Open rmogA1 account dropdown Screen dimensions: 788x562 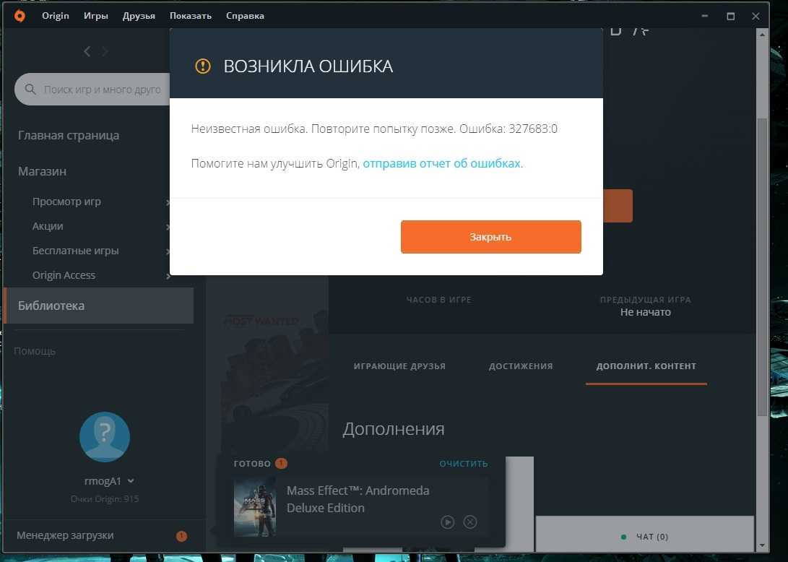click(109, 481)
